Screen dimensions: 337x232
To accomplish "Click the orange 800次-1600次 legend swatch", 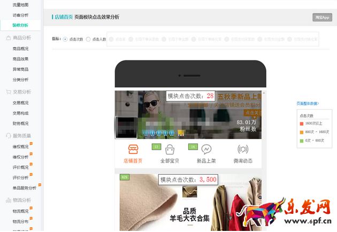I will tap(302, 132).
